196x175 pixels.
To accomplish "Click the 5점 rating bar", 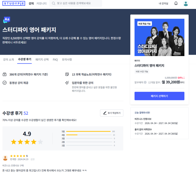I will coord(89,132).
